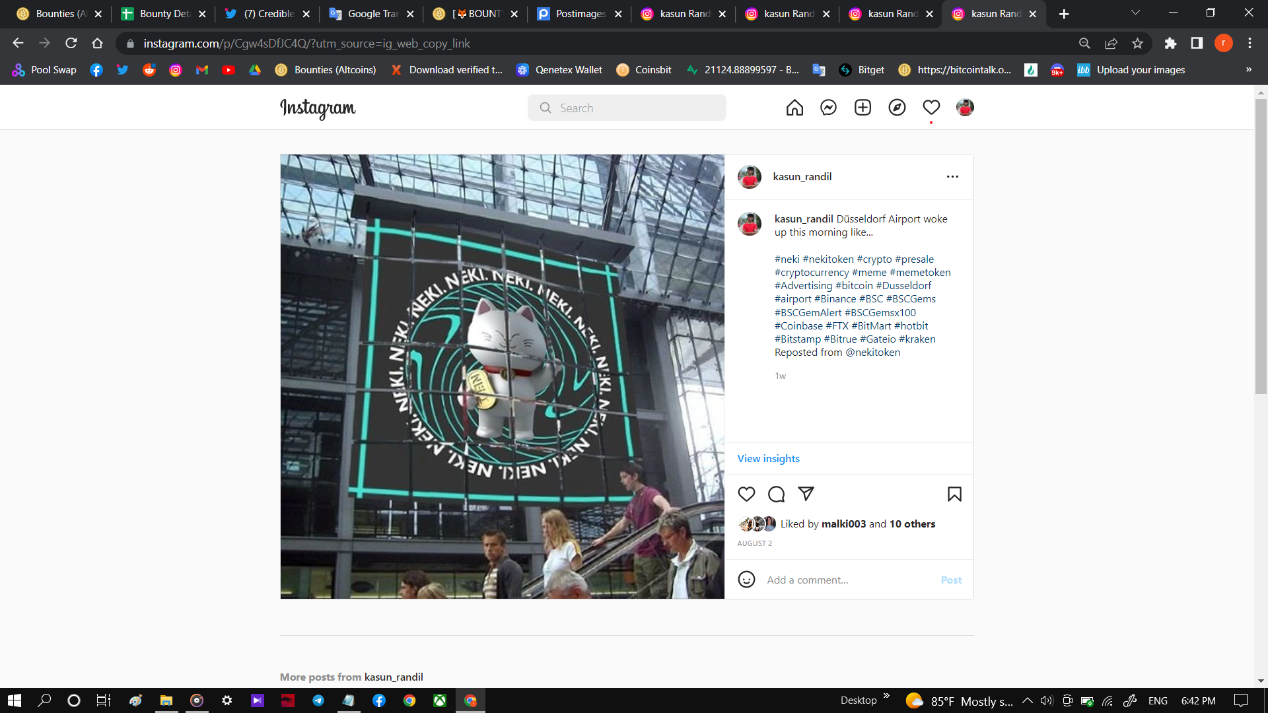The height and width of the screenshot is (713, 1268).
Task: Like the post with heart icon
Action: coord(746,494)
